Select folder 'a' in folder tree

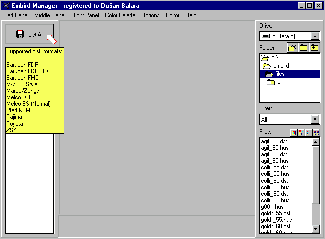[279, 82]
